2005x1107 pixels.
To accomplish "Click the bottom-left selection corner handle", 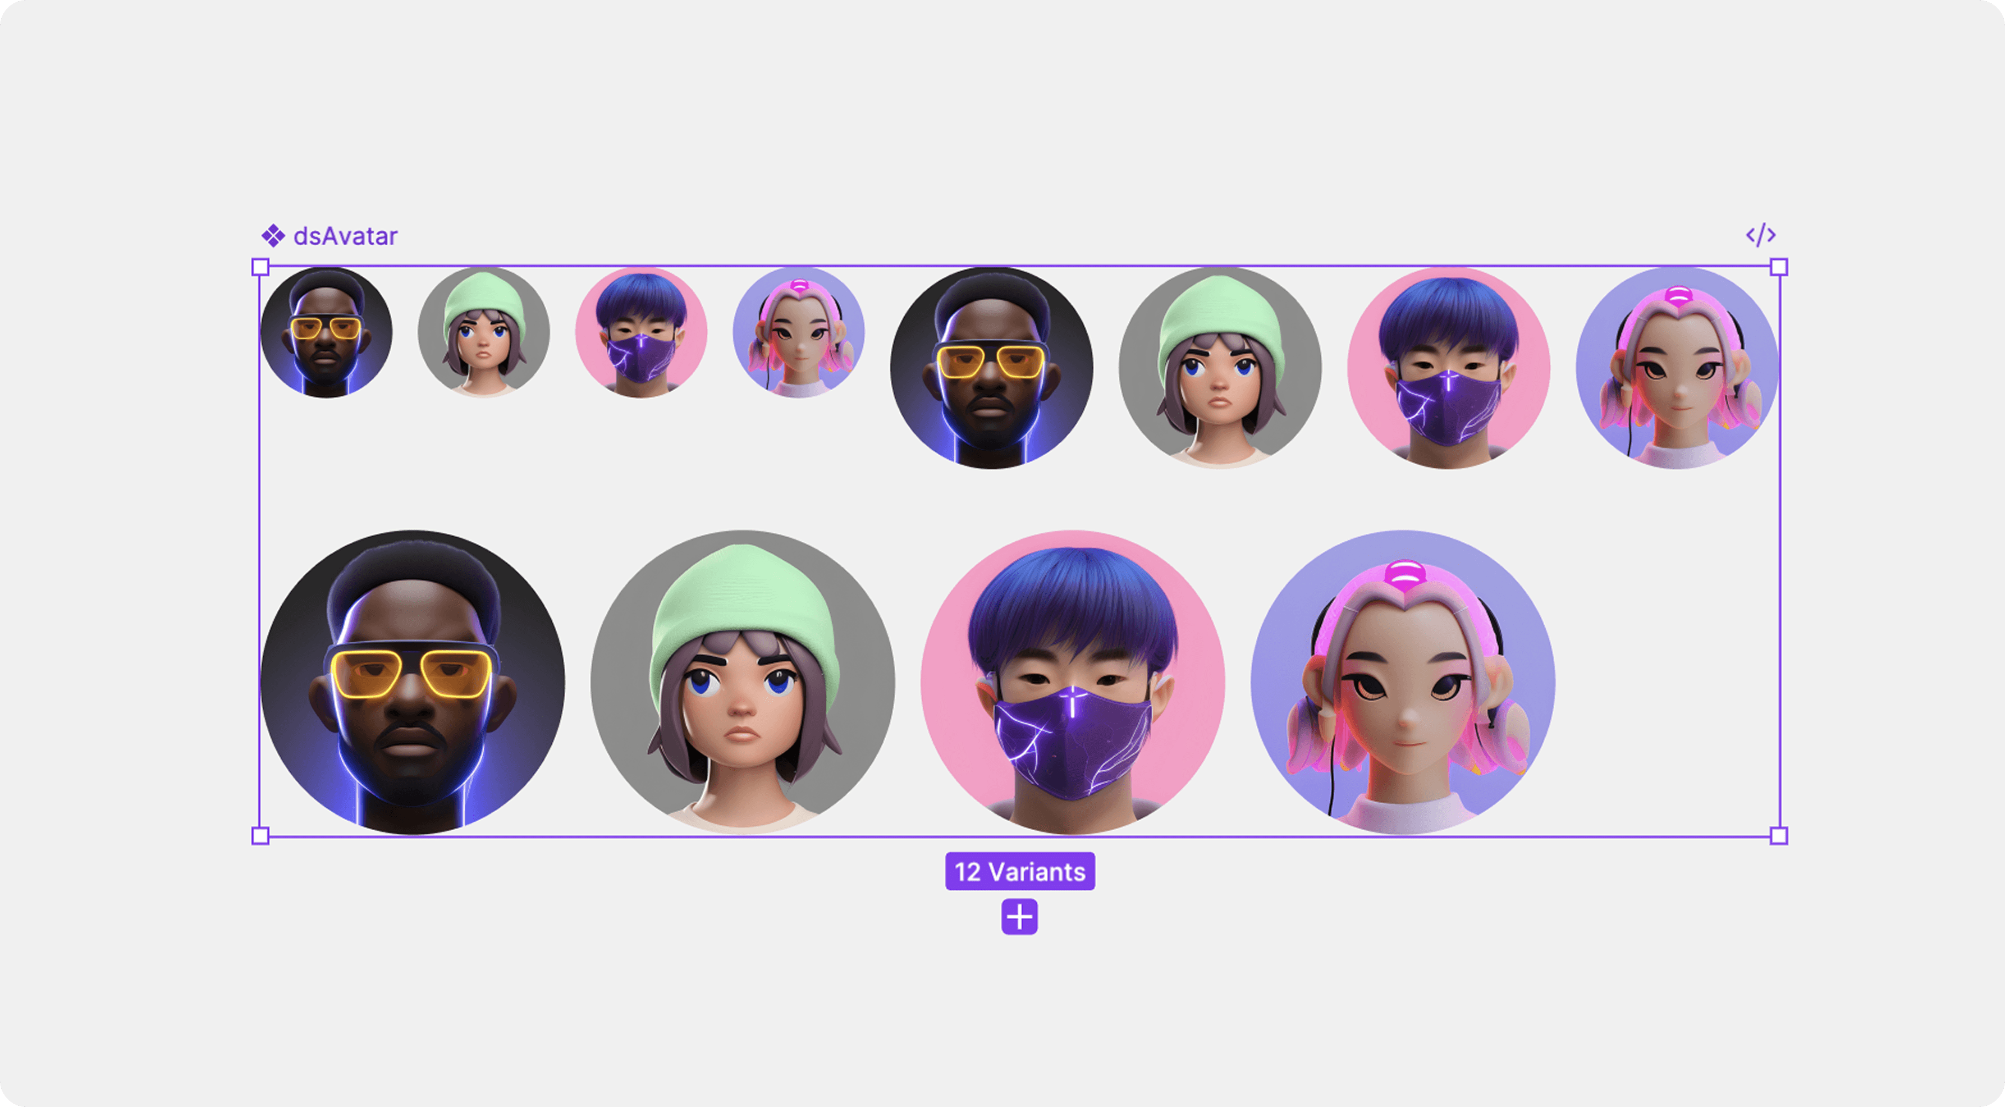I will coord(261,835).
